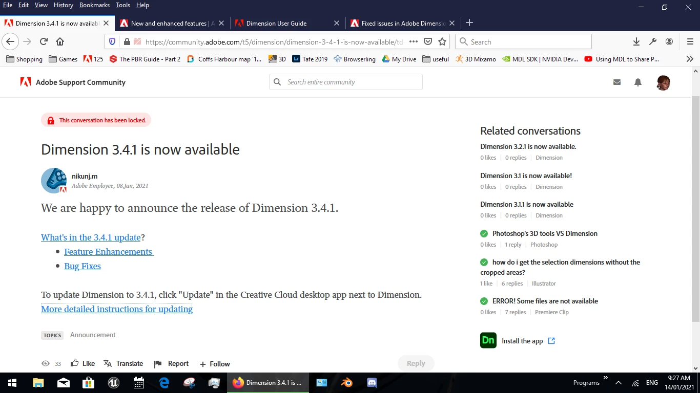Open Feature Enhancements link

click(109, 252)
